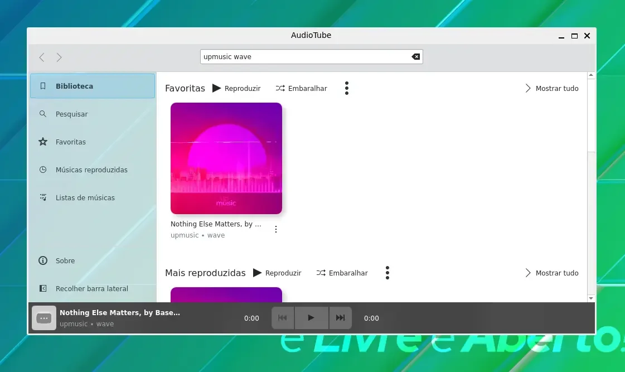Screen dimensions: 625x372
Task: Open the Favoritas Nothing Else Matters thumbnail
Action: (x=226, y=158)
